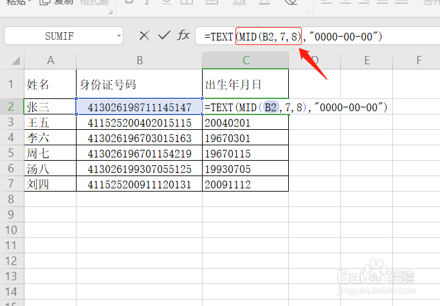Screen dimensions: 440x306
Task: Select row 13 header
Action: coord(11,276)
